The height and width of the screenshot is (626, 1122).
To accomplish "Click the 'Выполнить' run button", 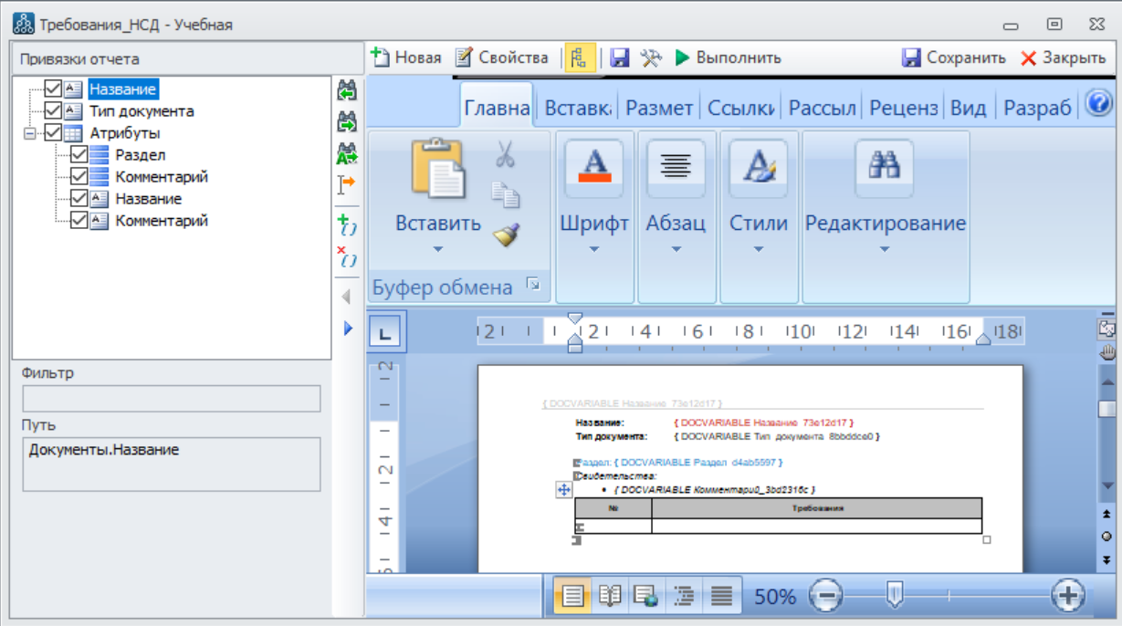I will 729,57.
